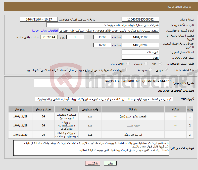Screen dimensions: 198x170
Task: Click the price validity date 1405/02/05
Action: [x=140, y=45]
